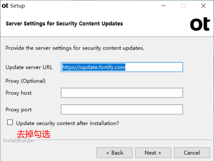The image size is (214, 161).
Task: Click the large ot logo in header
Action: click(x=200, y=24)
